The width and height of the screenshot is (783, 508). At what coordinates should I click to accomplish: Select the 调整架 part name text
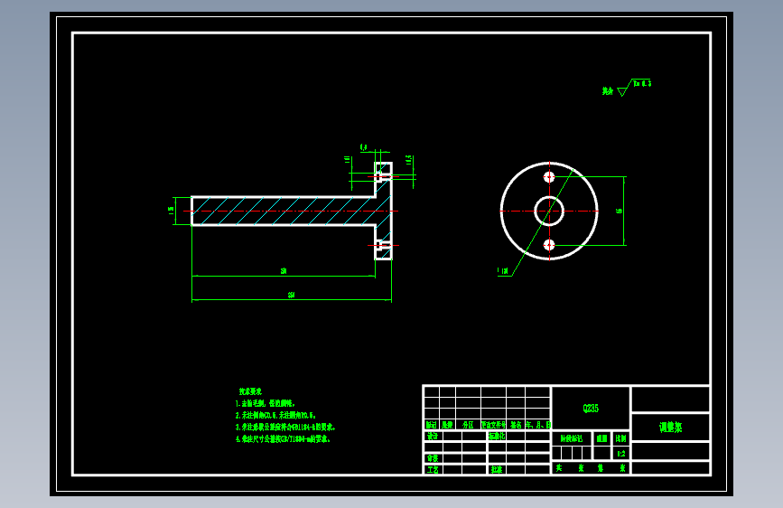(671, 428)
